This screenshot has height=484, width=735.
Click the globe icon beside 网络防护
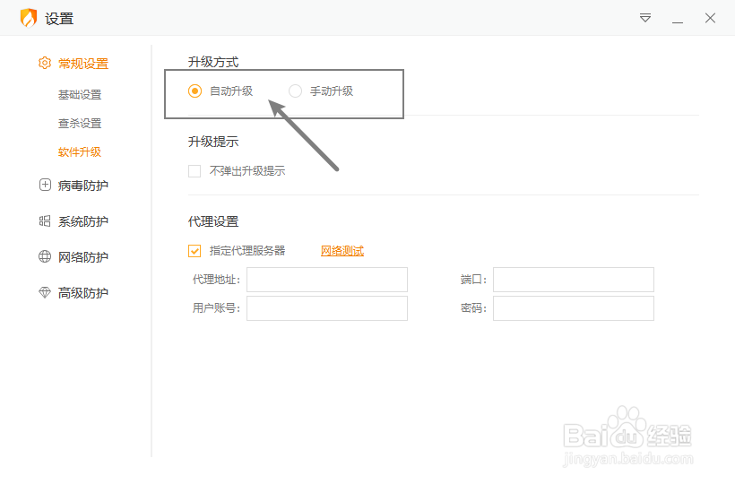click(x=45, y=257)
